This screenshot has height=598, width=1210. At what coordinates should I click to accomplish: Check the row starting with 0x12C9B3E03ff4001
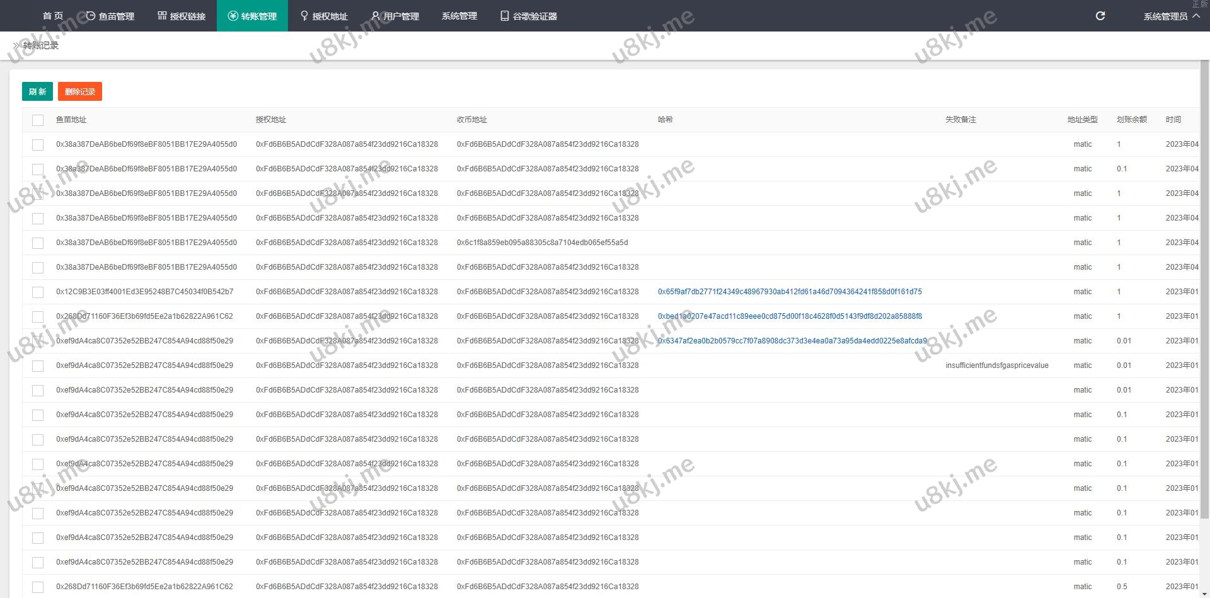pos(38,292)
